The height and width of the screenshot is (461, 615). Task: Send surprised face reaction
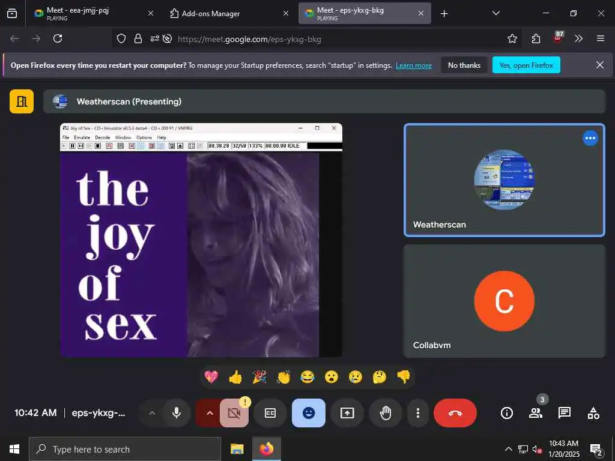click(x=332, y=377)
